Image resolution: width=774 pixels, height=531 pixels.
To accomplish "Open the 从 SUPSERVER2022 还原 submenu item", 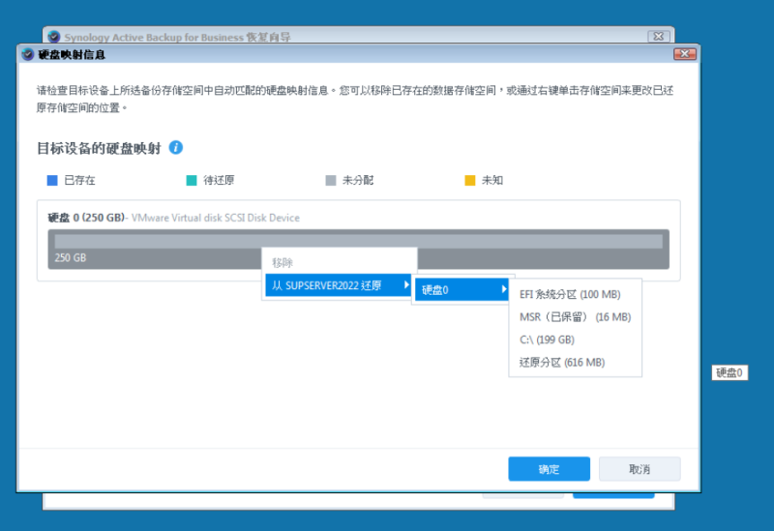I will pyautogui.click(x=340, y=285).
